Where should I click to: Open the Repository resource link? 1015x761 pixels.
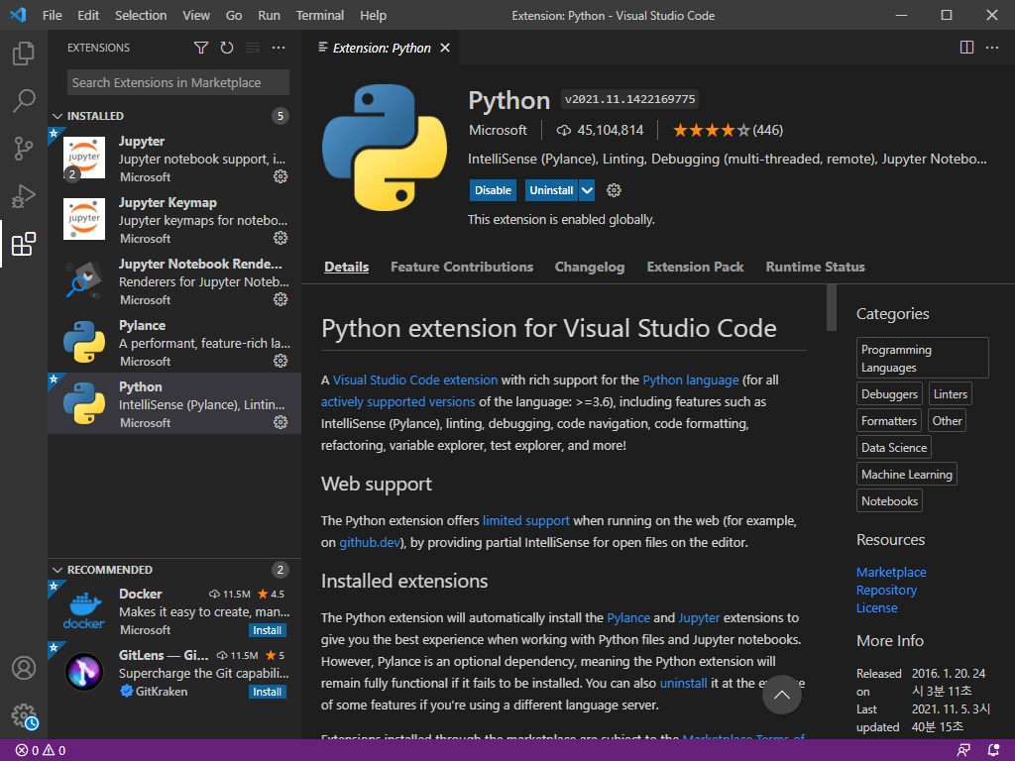click(886, 591)
